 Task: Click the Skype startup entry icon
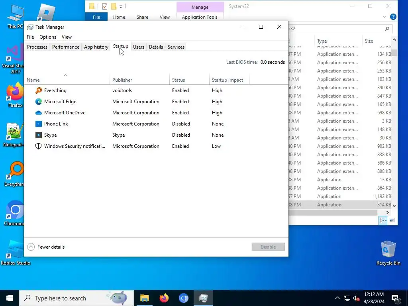pos(39,135)
